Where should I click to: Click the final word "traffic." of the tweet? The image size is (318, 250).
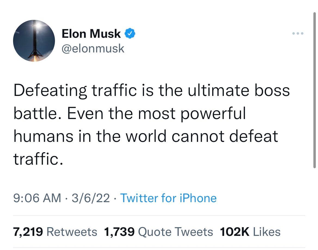pyautogui.click(x=38, y=159)
